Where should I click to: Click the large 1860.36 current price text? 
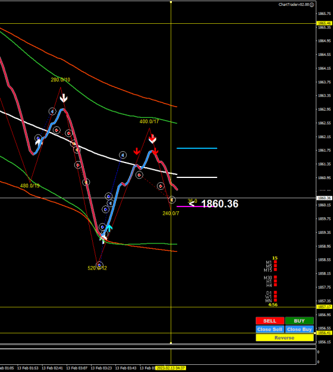point(219,204)
